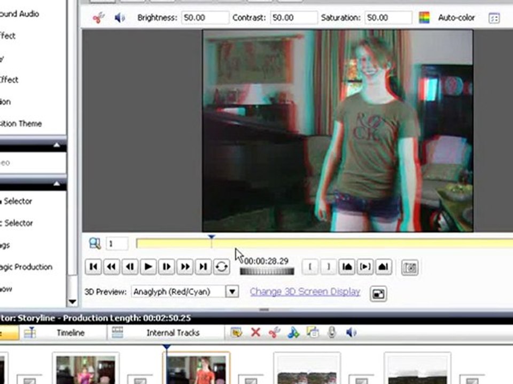Viewport: 513px width, 384px height.
Task: Collapse the lower left panel arrow
Action: pyautogui.click(x=57, y=183)
